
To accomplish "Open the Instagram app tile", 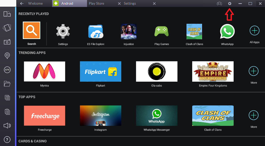I will point(101,116).
